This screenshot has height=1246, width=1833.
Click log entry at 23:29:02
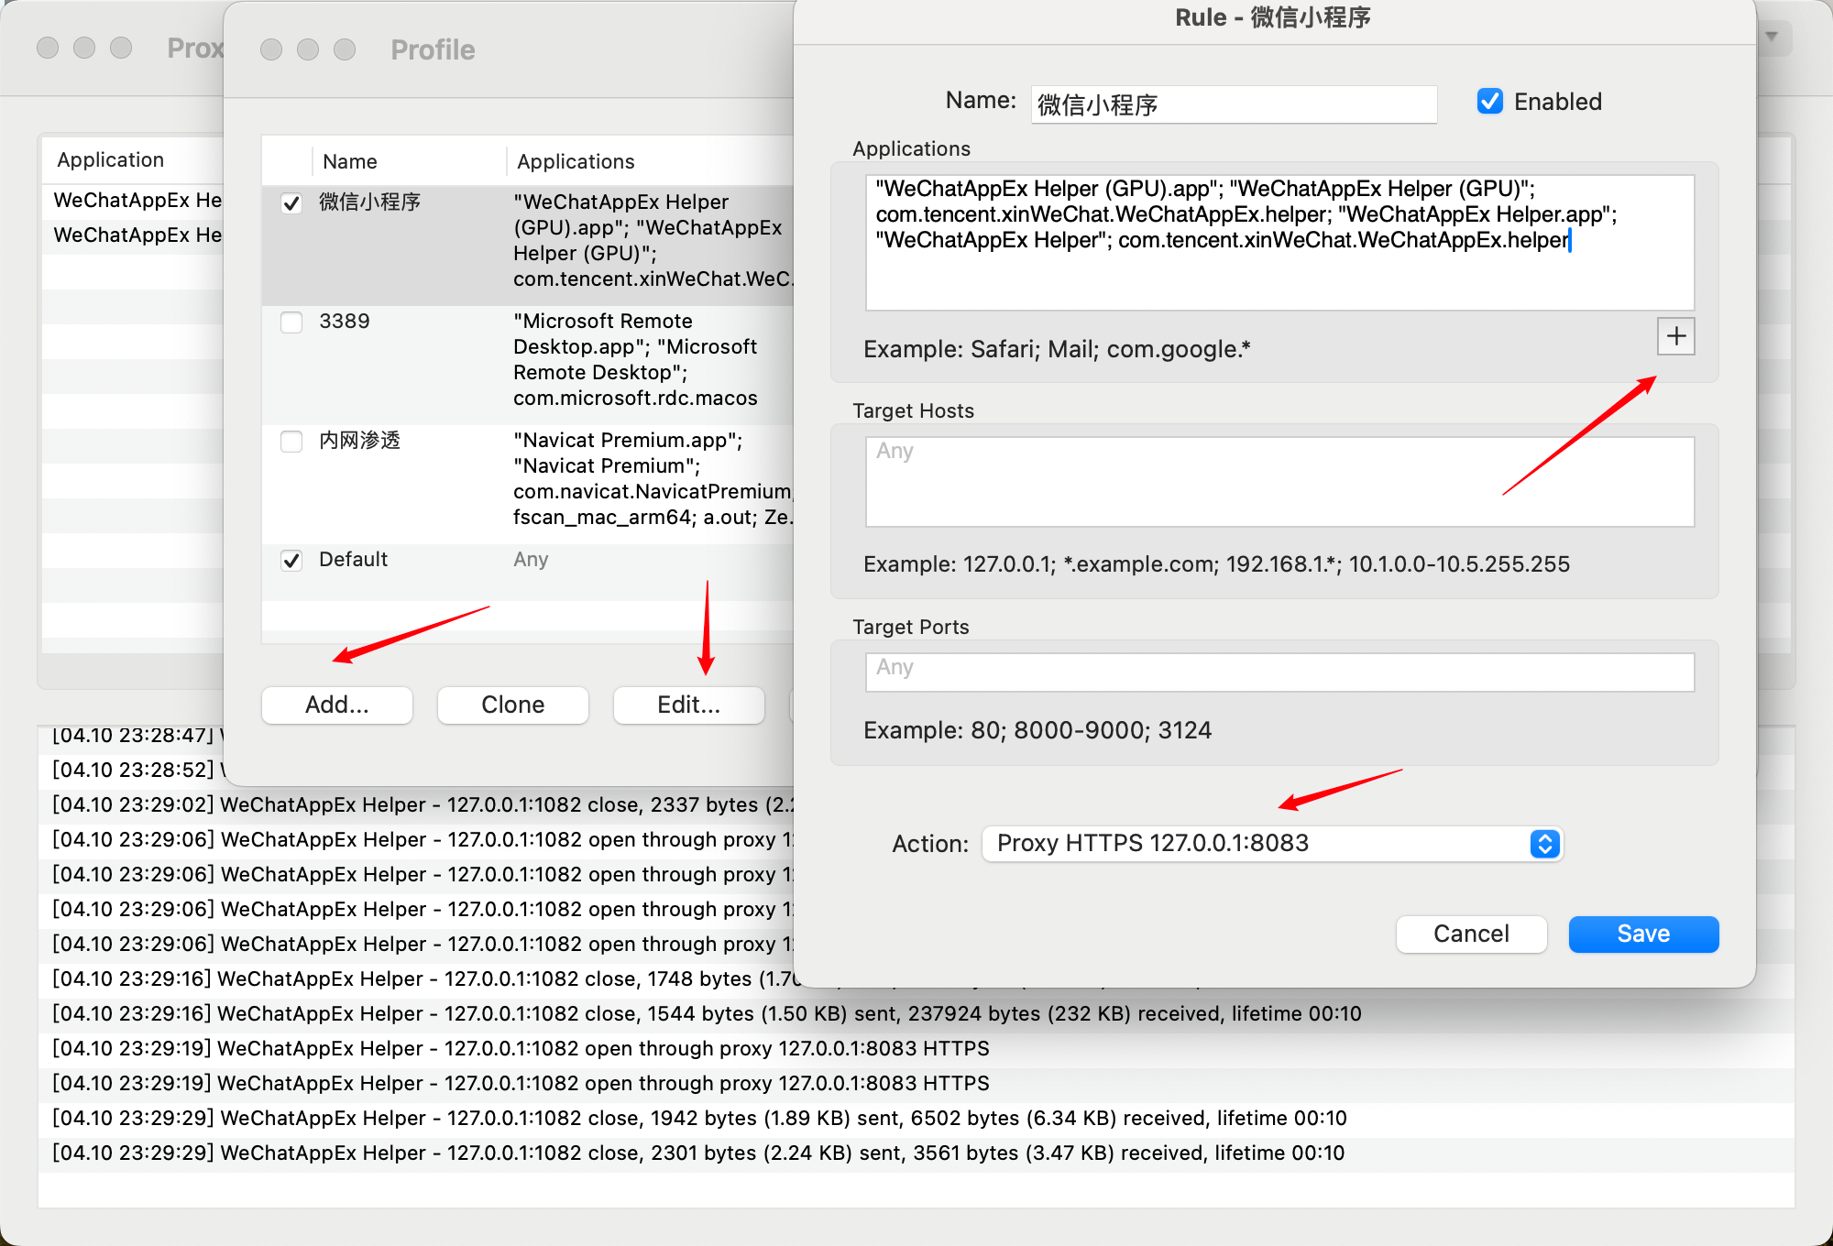[423, 804]
